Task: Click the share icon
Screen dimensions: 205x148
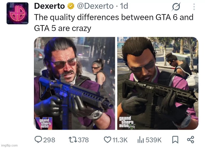Action: click(191, 139)
